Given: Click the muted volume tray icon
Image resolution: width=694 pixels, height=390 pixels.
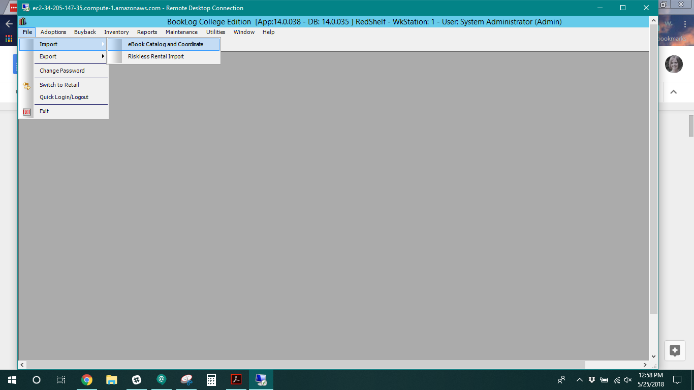Looking at the screenshot, I should coord(628,379).
